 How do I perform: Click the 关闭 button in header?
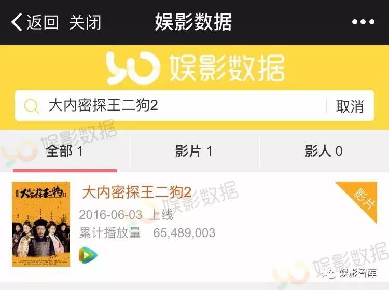coord(85,22)
